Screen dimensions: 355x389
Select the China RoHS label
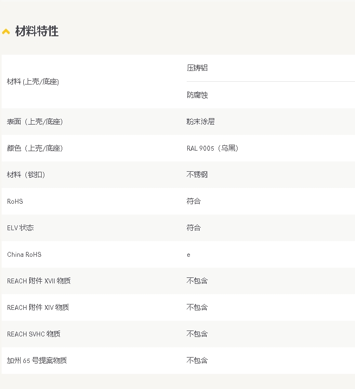pyautogui.click(x=24, y=254)
